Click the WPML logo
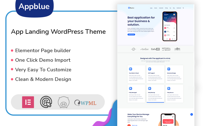This screenshot has width=203, height=126. pos(85,103)
